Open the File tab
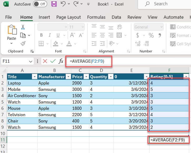 (x=8, y=17)
